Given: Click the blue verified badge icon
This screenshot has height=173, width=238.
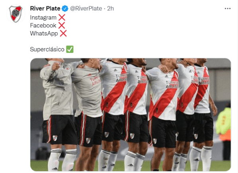Looking at the screenshot, I should click(x=65, y=8).
